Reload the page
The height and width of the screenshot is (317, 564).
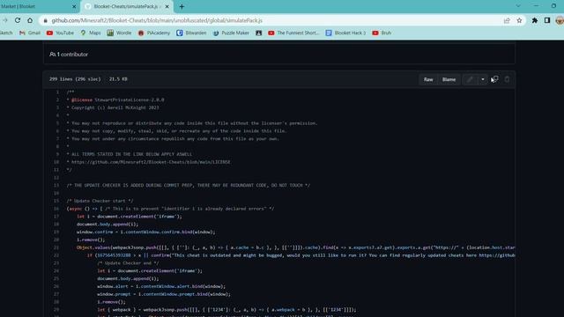tap(18, 20)
